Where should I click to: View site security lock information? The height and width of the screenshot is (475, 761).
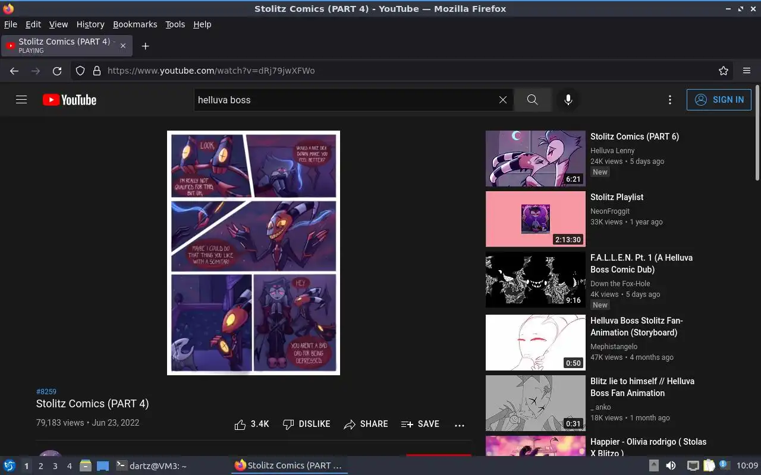97,71
